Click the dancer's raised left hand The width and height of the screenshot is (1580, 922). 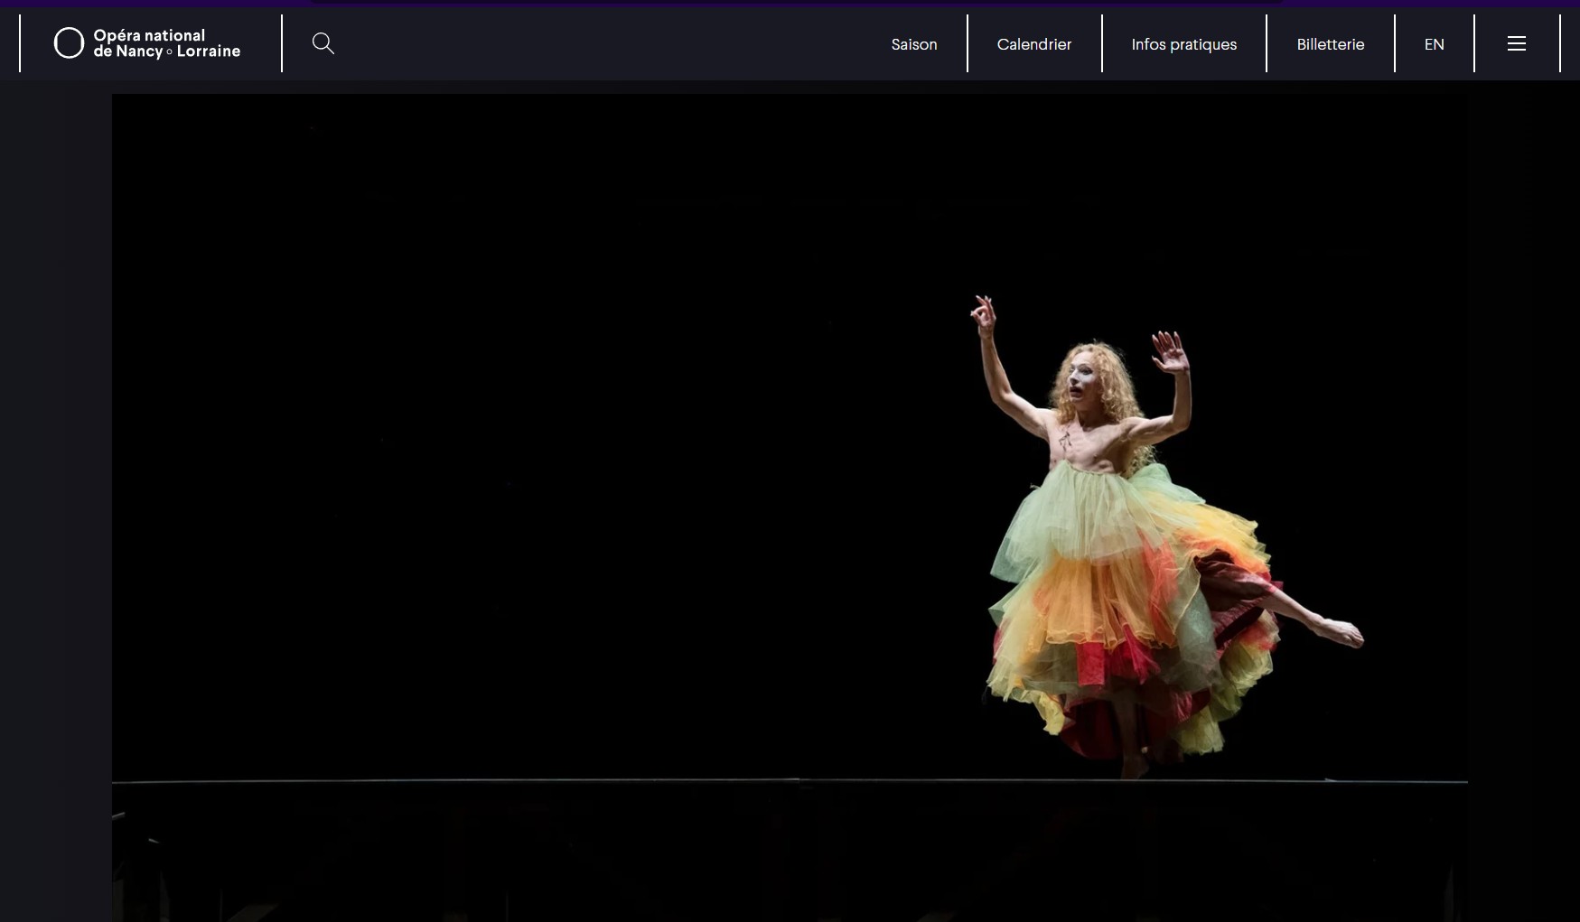(x=983, y=314)
